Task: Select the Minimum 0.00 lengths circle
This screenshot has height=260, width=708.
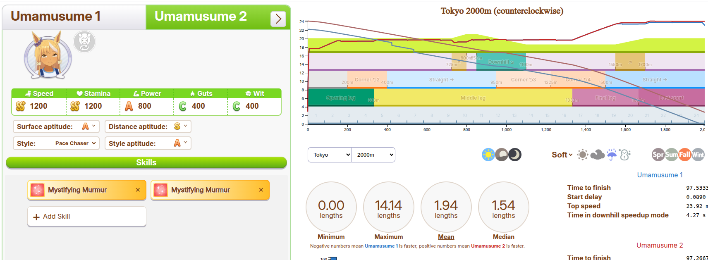Action: click(331, 207)
